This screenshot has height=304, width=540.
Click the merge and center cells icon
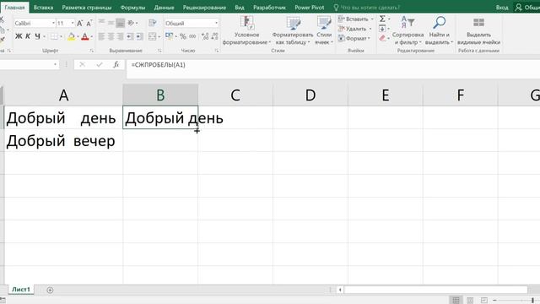point(152,36)
